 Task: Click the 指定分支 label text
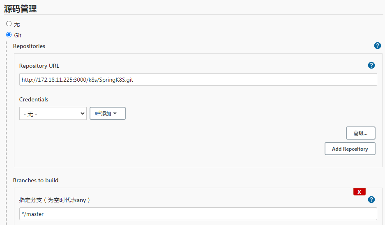pyautogui.click(x=55, y=200)
